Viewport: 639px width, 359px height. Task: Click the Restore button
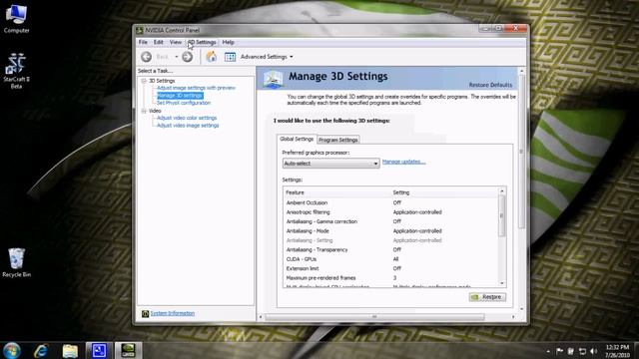click(x=487, y=297)
